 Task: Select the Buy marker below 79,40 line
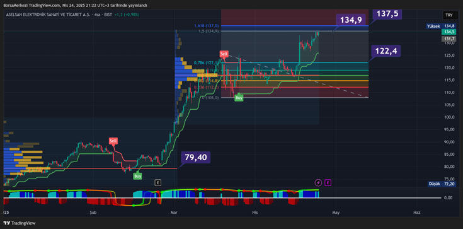tap(138, 176)
